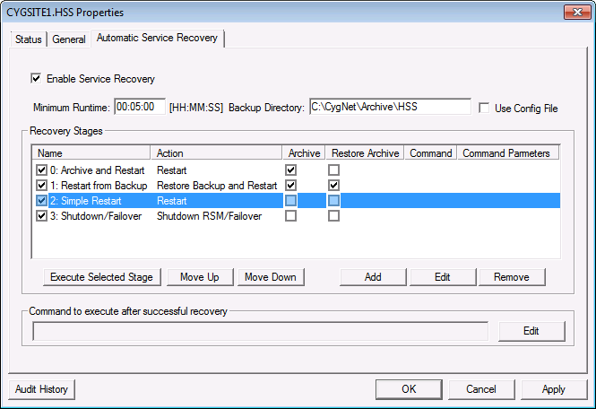Select the '3: Shutdown/Failover' row

pyautogui.click(x=296, y=216)
